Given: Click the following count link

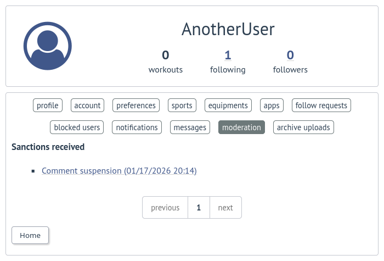Looking at the screenshot, I should click(228, 55).
